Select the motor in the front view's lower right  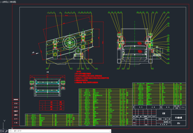click(x=158, y=51)
